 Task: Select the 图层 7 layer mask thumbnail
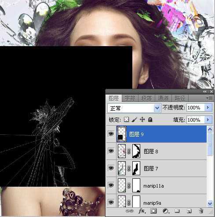click(136, 168)
